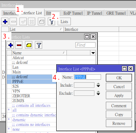The width and height of the screenshot is (136, 133).
Task: Click the Cancel button
Action: (119, 87)
